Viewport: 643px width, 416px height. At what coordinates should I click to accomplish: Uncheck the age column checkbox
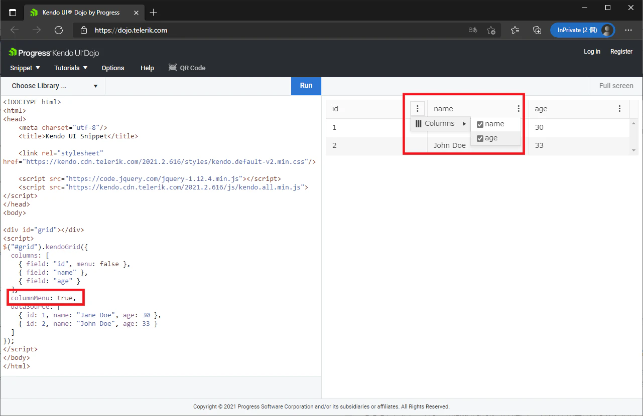[480, 138]
